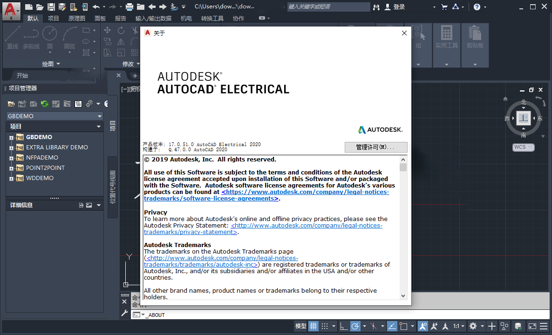The image size is (552, 335).
Task: Click the search binoculars icon in title bar
Action: click(376, 7)
